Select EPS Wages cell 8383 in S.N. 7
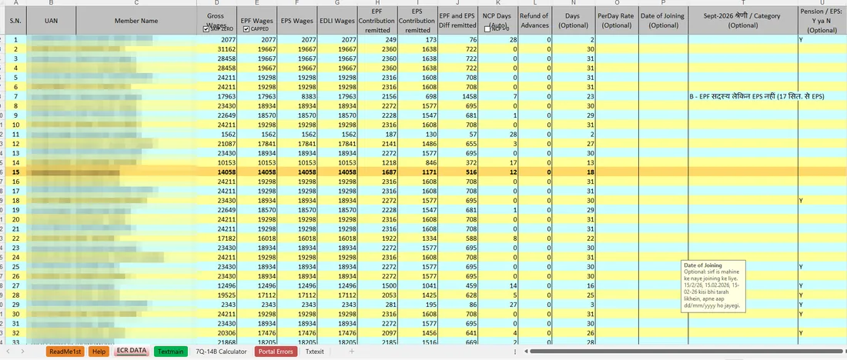847x360 pixels. coord(296,97)
